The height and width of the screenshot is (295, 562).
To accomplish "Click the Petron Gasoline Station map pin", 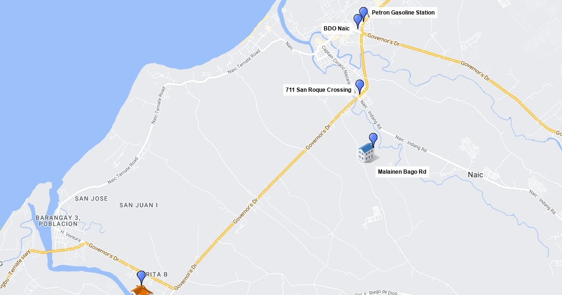I will (x=363, y=14).
